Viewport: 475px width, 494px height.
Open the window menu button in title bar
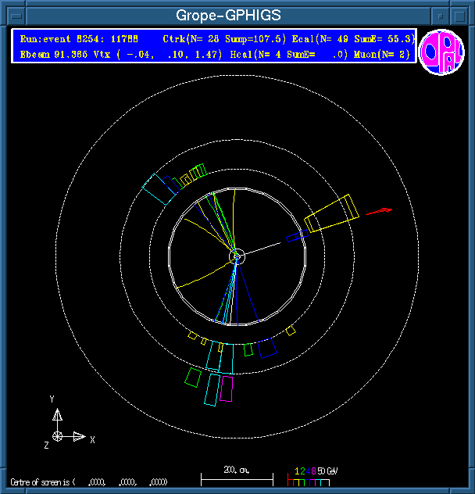click(x=12, y=15)
